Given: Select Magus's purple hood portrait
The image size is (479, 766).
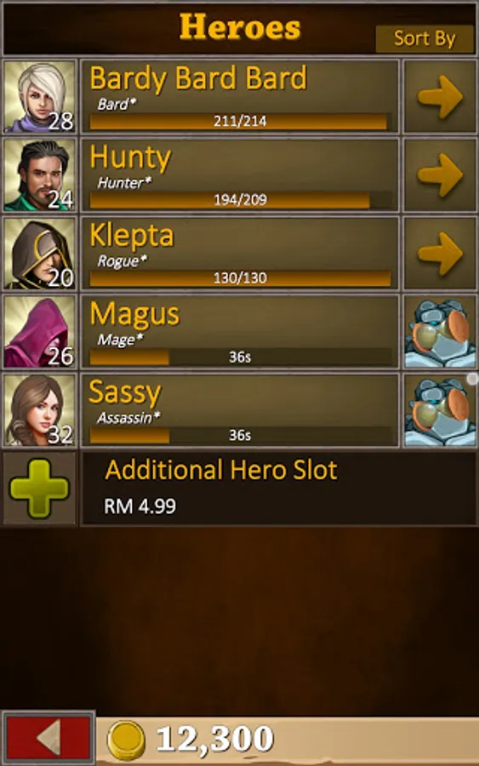Looking at the screenshot, I should (39, 332).
